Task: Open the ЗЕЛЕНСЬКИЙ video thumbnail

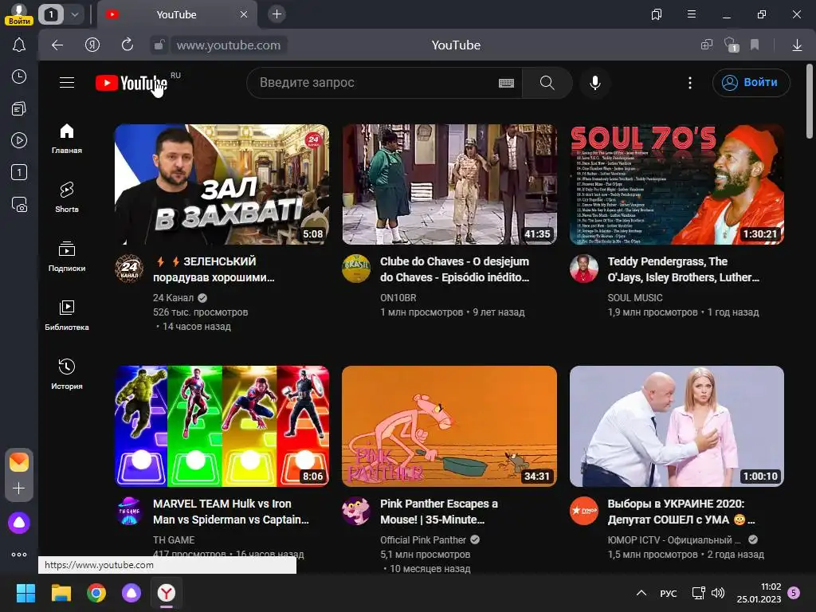Action: pyautogui.click(x=222, y=184)
